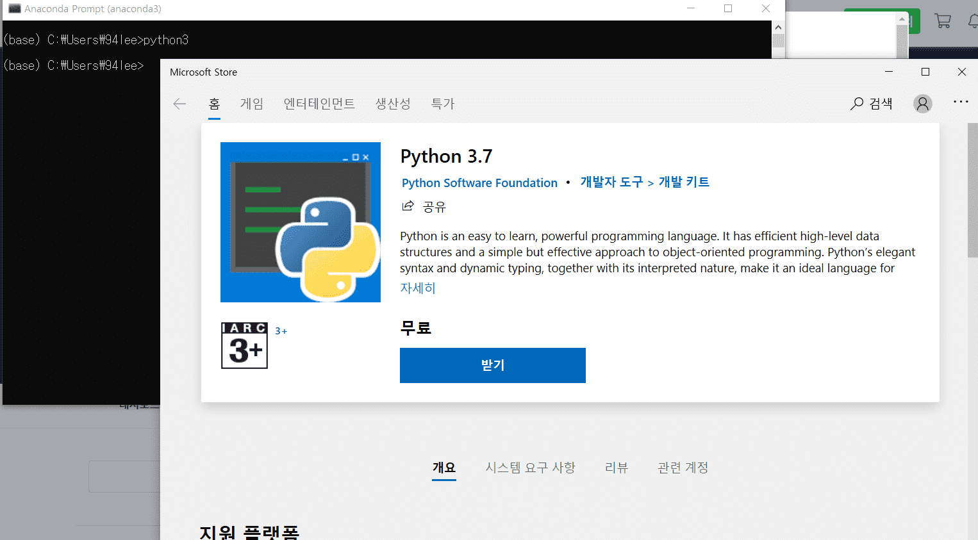Close the Anaconda Prompt window
The width and height of the screenshot is (978, 540).
click(x=766, y=8)
